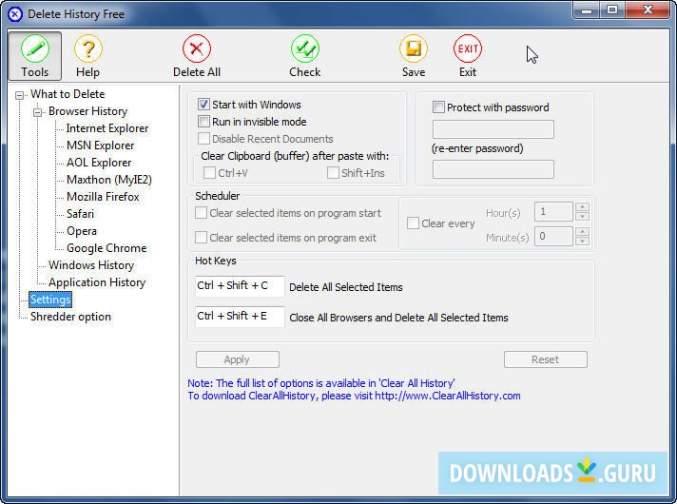Click the first password input field
677x504 pixels.
pyautogui.click(x=493, y=129)
